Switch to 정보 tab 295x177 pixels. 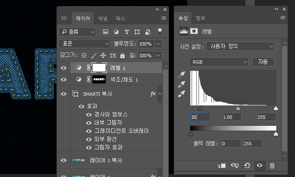pos(201,18)
